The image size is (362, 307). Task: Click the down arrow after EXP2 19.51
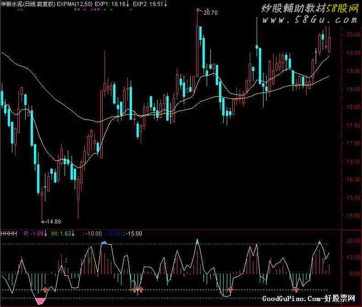(x=165, y=4)
